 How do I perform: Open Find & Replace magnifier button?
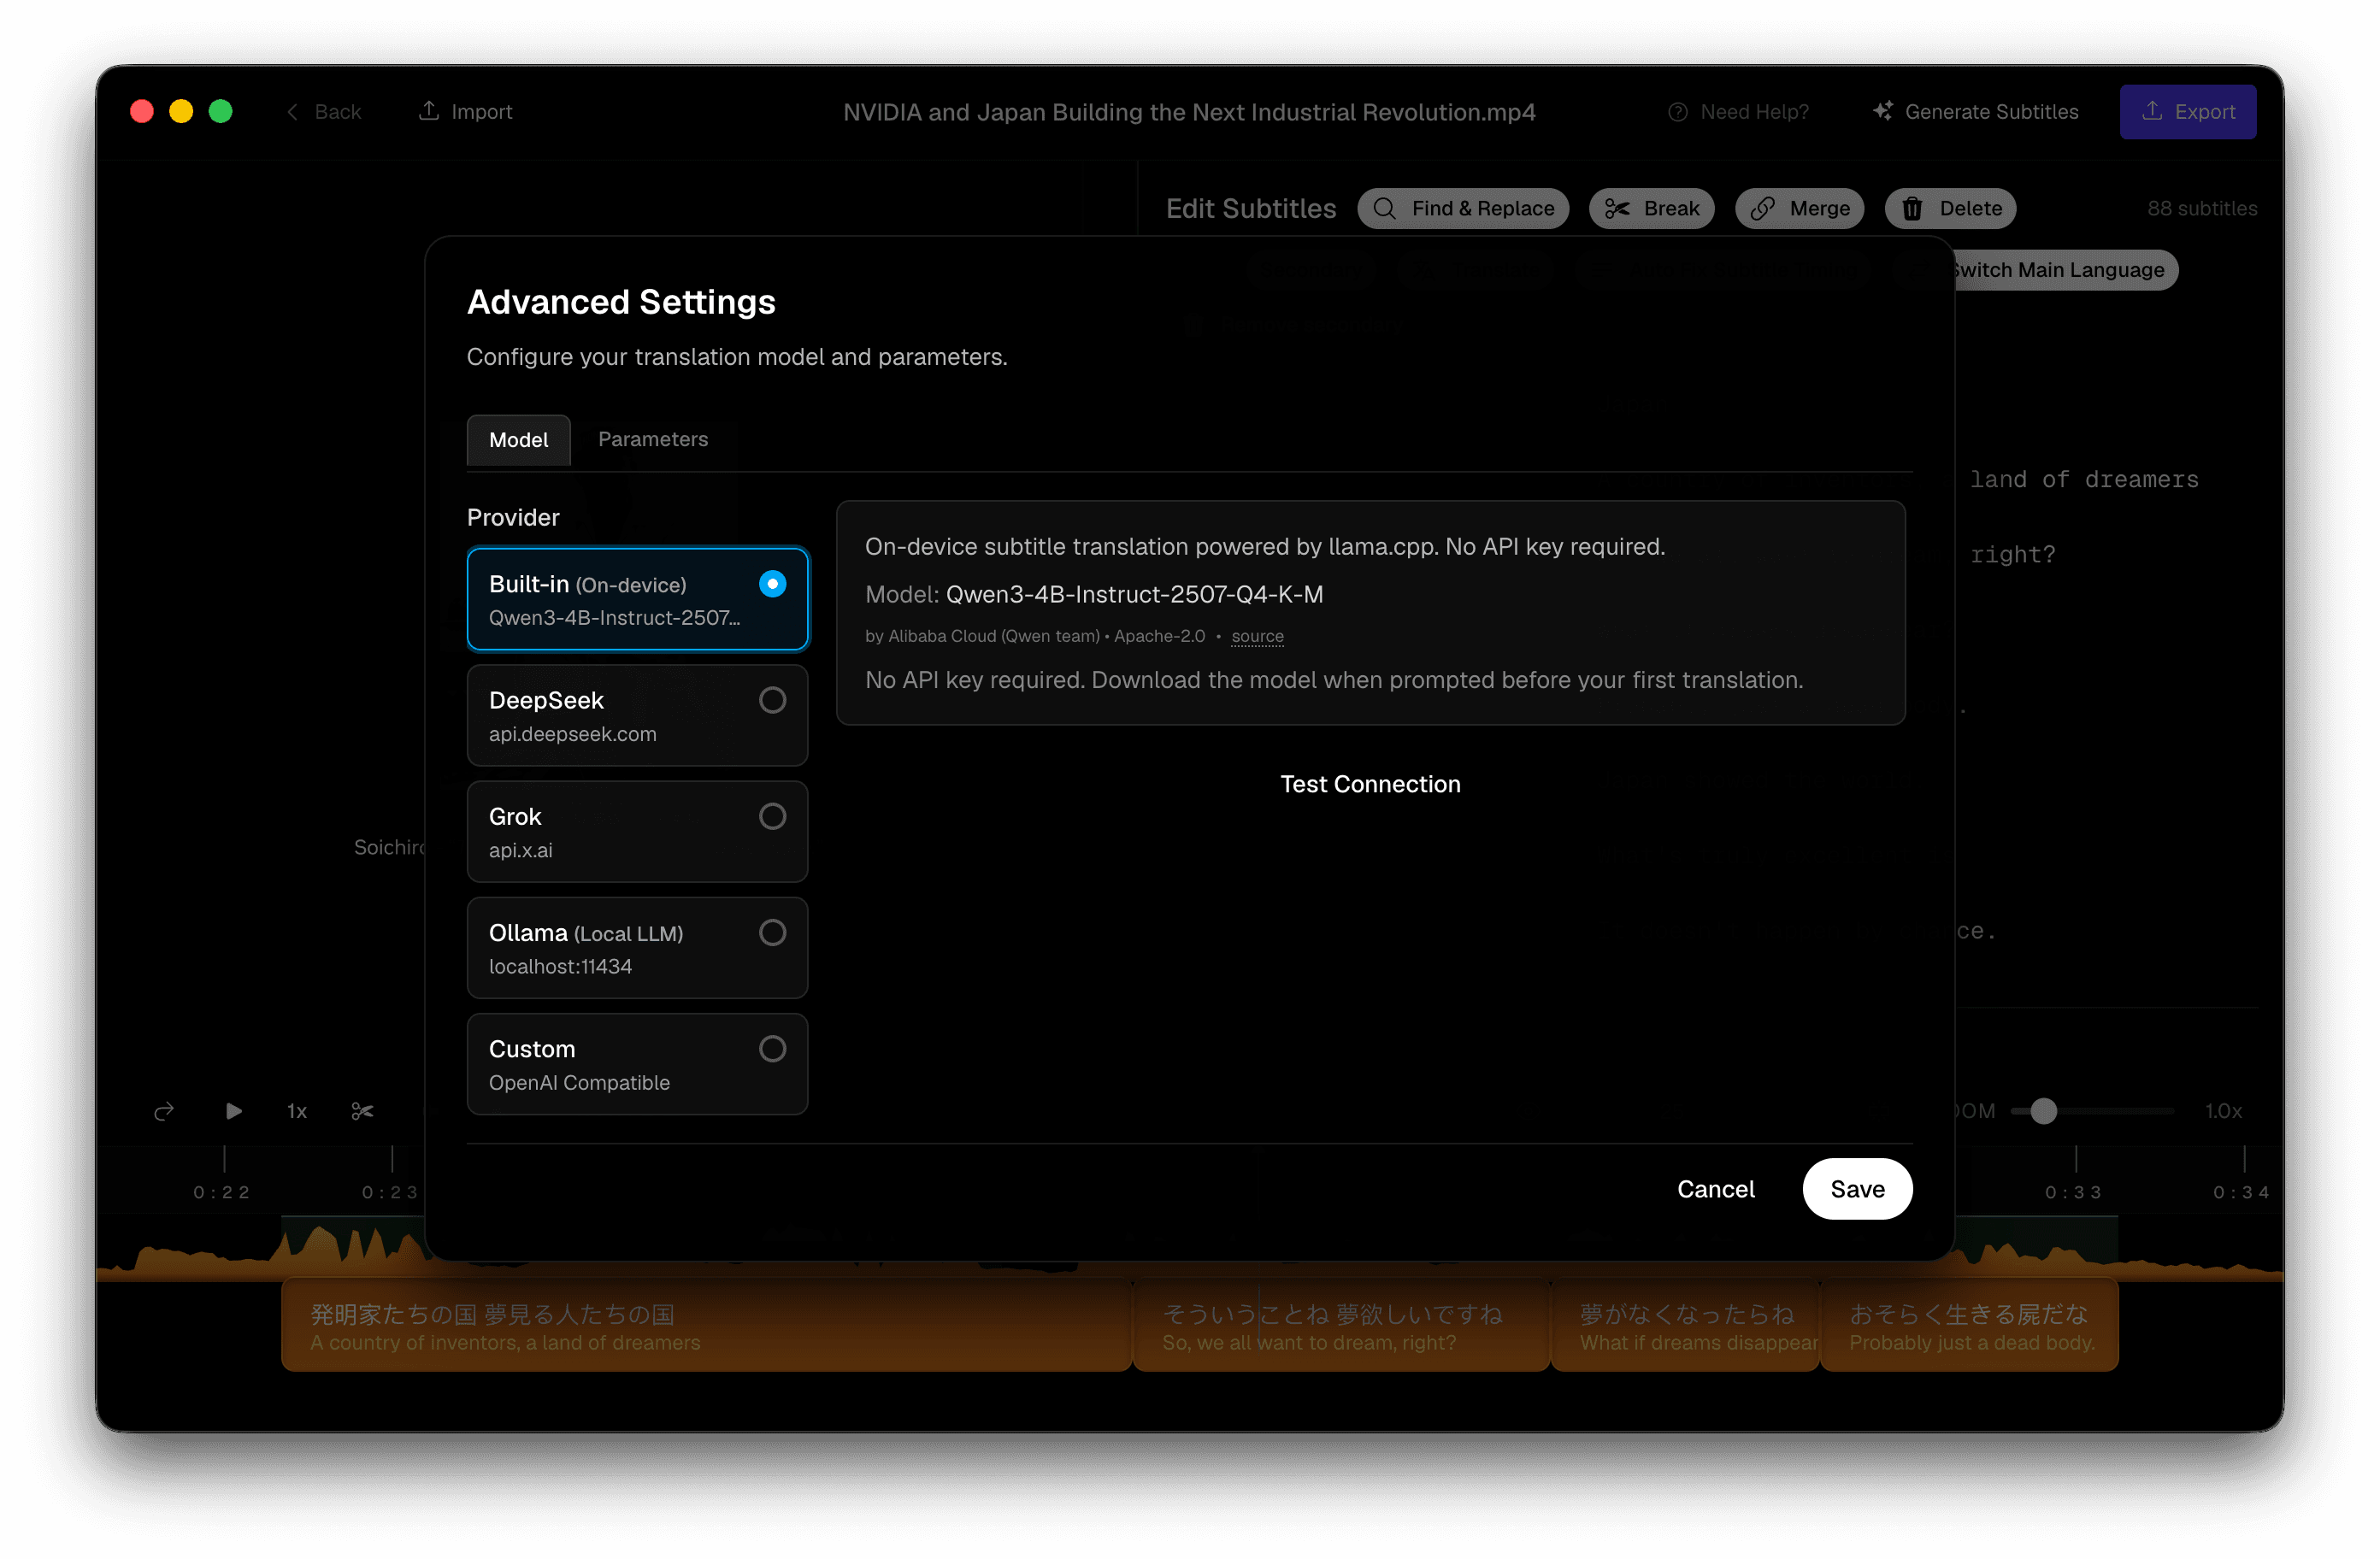pyautogui.click(x=1462, y=208)
